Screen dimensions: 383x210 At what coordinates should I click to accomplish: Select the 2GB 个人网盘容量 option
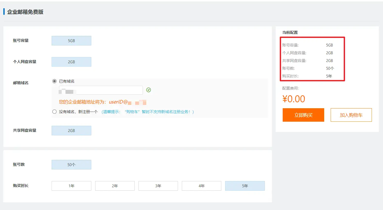point(71,62)
